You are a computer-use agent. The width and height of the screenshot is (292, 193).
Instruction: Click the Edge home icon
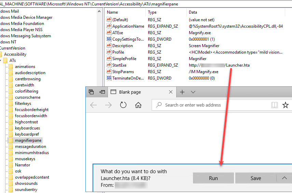138,105
